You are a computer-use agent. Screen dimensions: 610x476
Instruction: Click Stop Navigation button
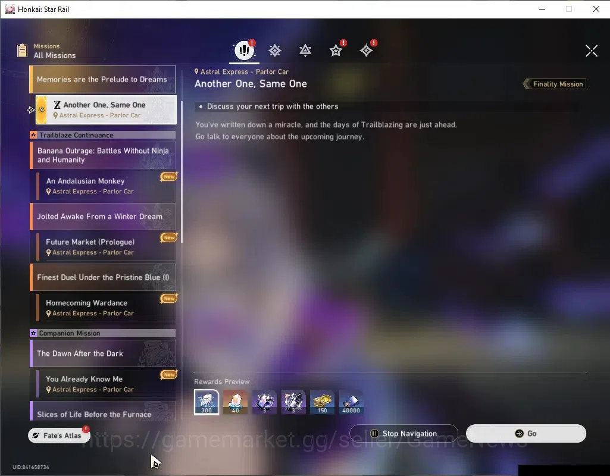pyautogui.click(x=404, y=433)
